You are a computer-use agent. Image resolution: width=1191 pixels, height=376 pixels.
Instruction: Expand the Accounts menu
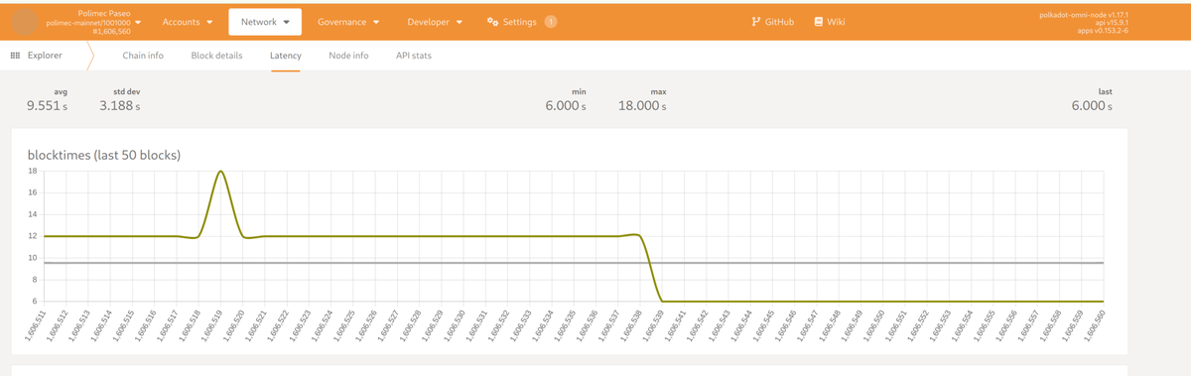(187, 22)
